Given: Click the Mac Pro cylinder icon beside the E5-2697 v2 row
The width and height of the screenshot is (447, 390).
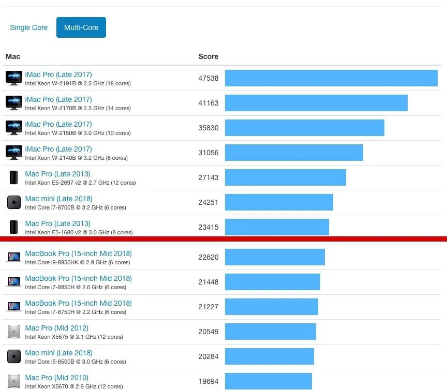Looking at the screenshot, I should click(14, 177).
